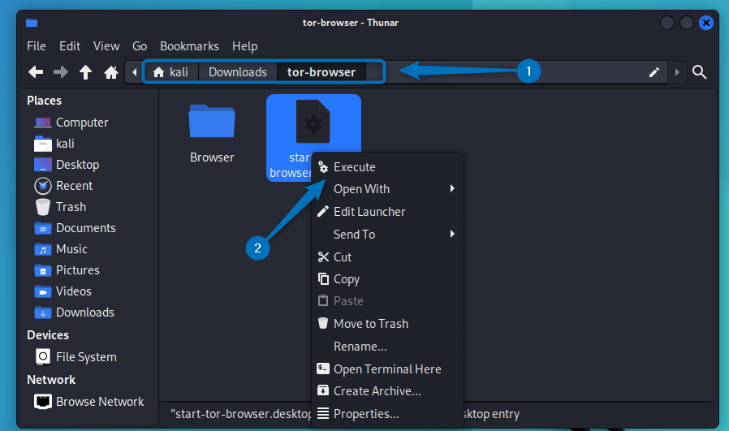Go forward with the right arrow button
The width and height of the screenshot is (729, 431).
(x=60, y=72)
